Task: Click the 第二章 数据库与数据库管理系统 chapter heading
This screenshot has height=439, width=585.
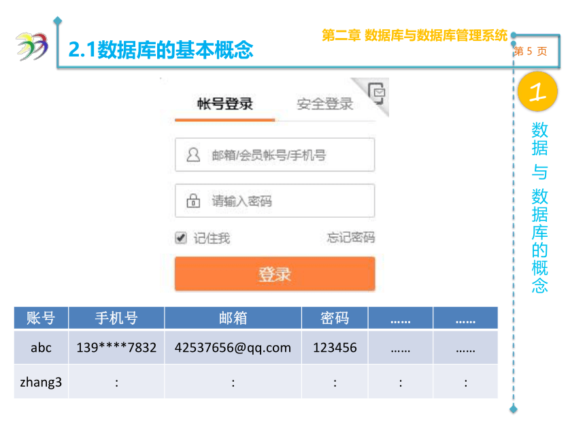Action: (x=414, y=35)
